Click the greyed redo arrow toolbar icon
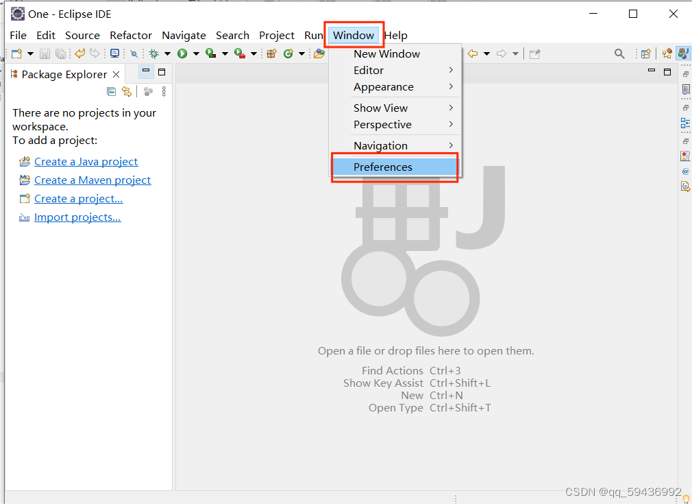Image resolution: width=692 pixels, height=504 pixels. (x=95, y=53)
